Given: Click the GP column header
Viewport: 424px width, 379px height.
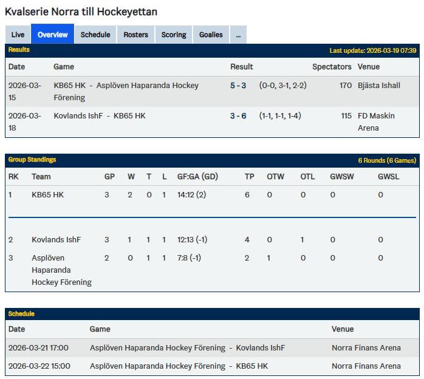Looking at the screenshot, I should coord(109,177).
